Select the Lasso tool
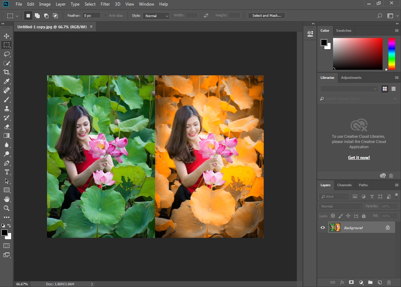Viewport: 401px width, 287px height. (7, 54)
